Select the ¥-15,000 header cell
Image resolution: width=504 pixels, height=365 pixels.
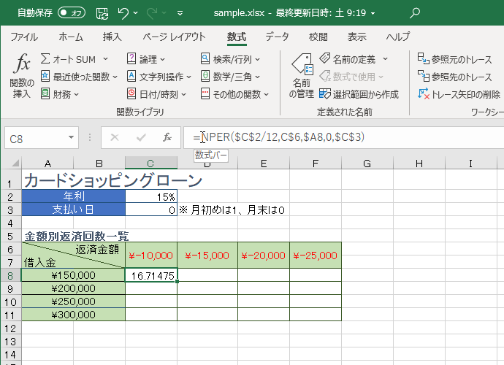click(x=207, y=255)
